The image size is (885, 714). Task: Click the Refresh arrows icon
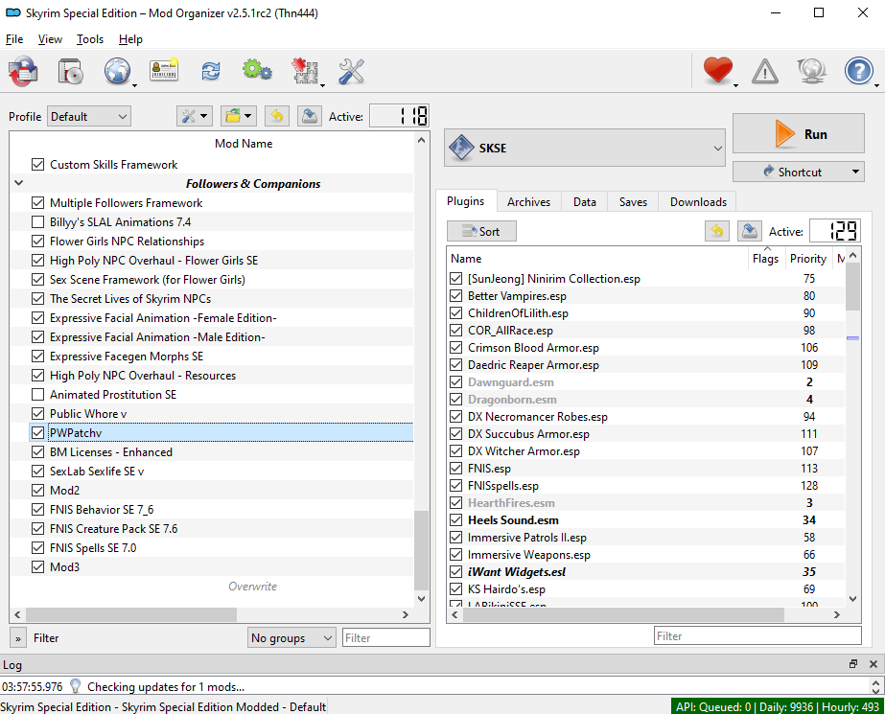[210, 71]
